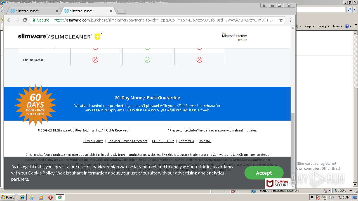The width and height of the screenshot is (358, 201).
Task: Open Tools menu in Internet Explorer
Action: pos(337,26)
